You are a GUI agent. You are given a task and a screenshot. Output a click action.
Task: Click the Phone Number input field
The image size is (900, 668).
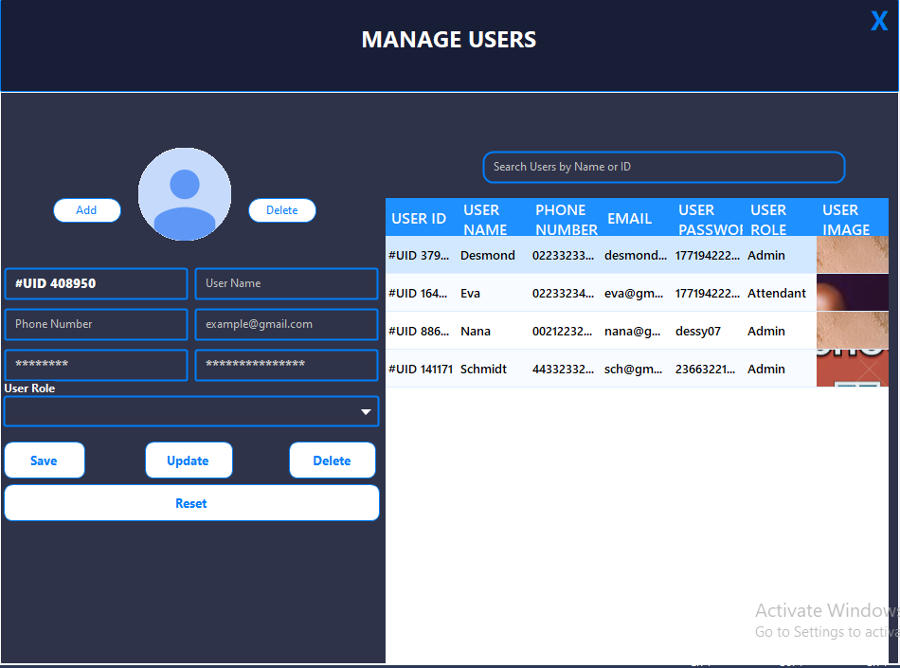[x=96, y=324]
